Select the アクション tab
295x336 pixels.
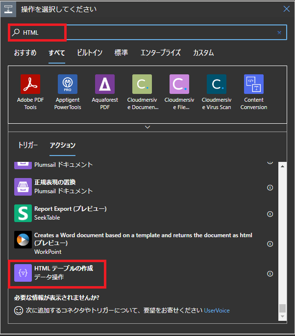(62, 145)
